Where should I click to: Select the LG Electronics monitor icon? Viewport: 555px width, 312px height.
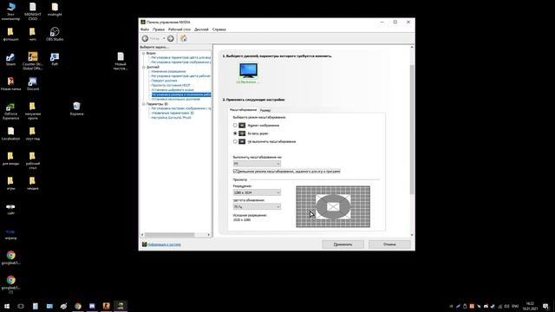(x=248, y=70)
